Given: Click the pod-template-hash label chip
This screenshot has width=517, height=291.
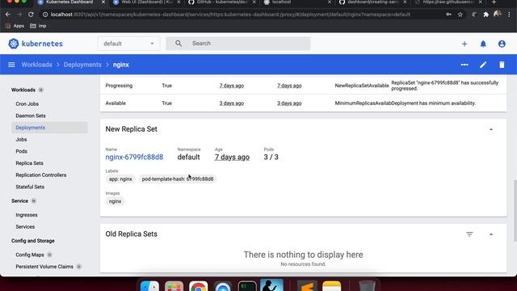Looking at the screenshot, I should [178, 179].
